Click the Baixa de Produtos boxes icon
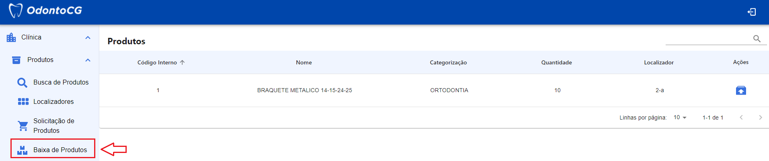The height and width of the screenshot is (161, 769). coord(23,150)
